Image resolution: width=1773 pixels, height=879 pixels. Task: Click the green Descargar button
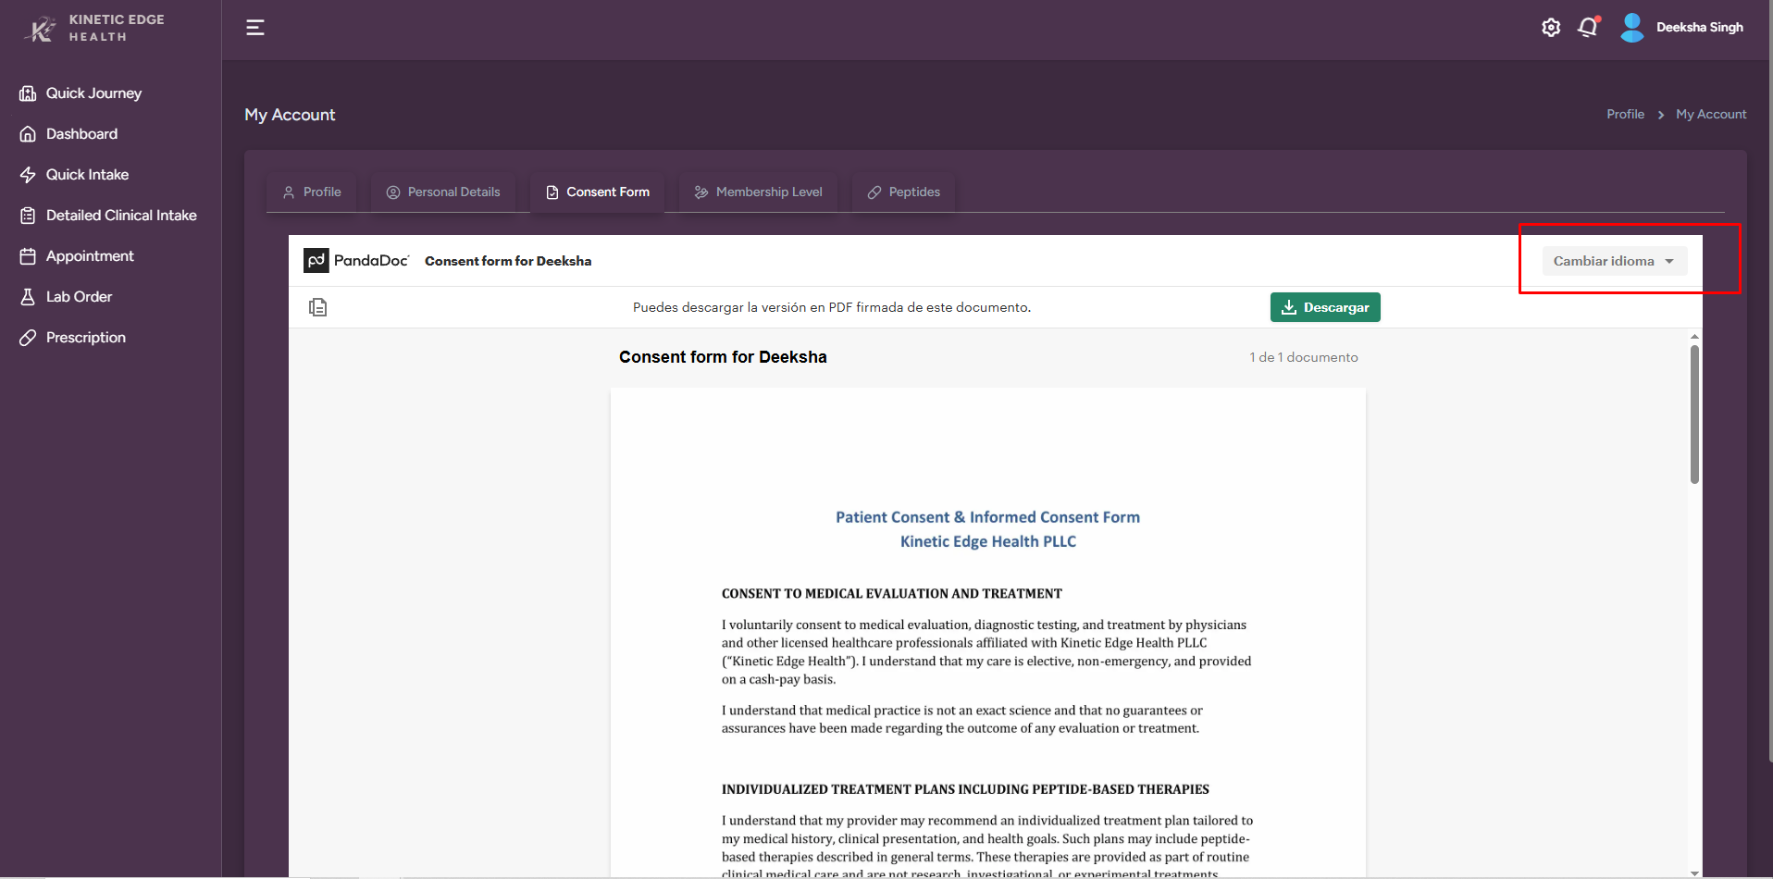coord(1325,307)
